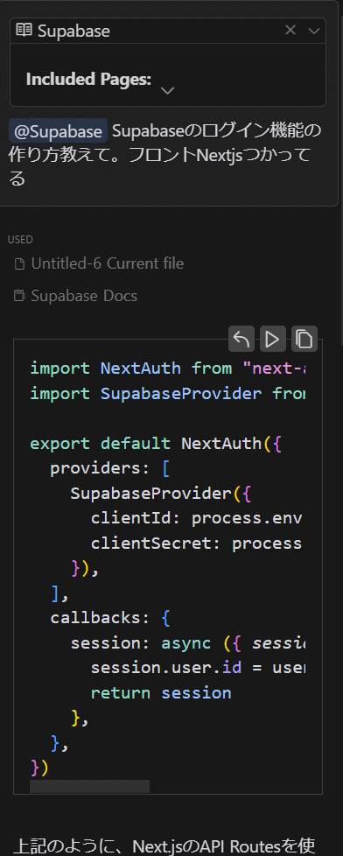Remove the Supabase context with X
This screenshot has height=856, width=343.
click(290, 31)
